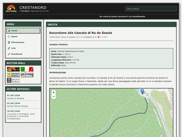Zoom in on the map
Viewport: 182px width, 137px height.
click(x=54, y=92)
